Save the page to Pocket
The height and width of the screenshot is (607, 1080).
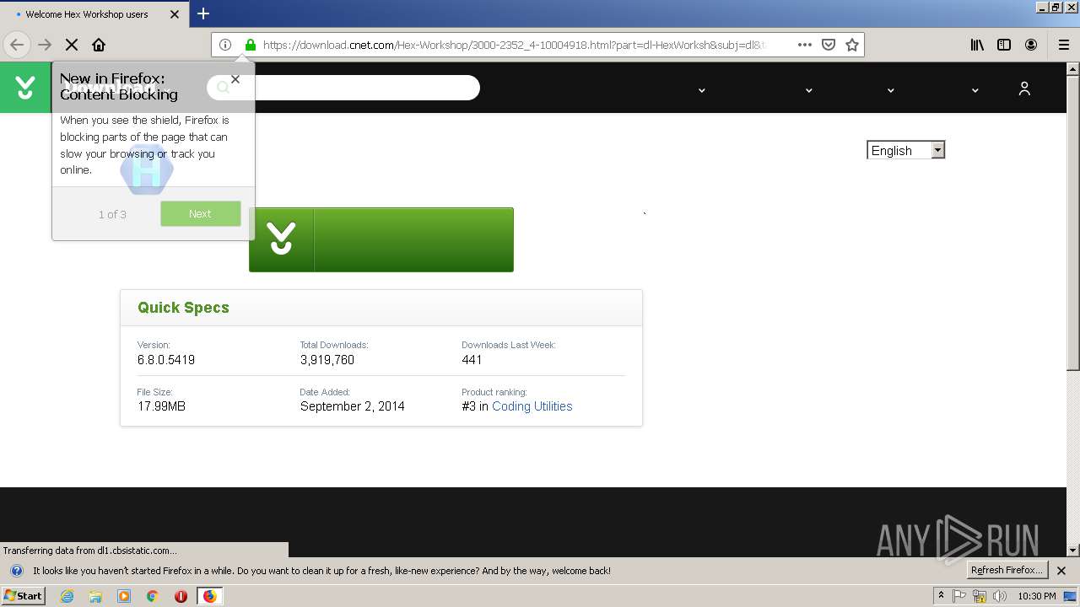829,45
